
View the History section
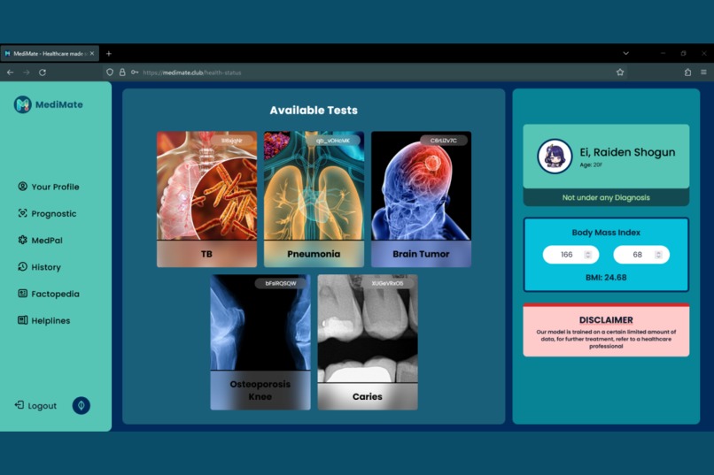39,267
